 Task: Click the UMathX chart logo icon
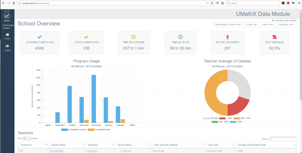tap(7, 16)
